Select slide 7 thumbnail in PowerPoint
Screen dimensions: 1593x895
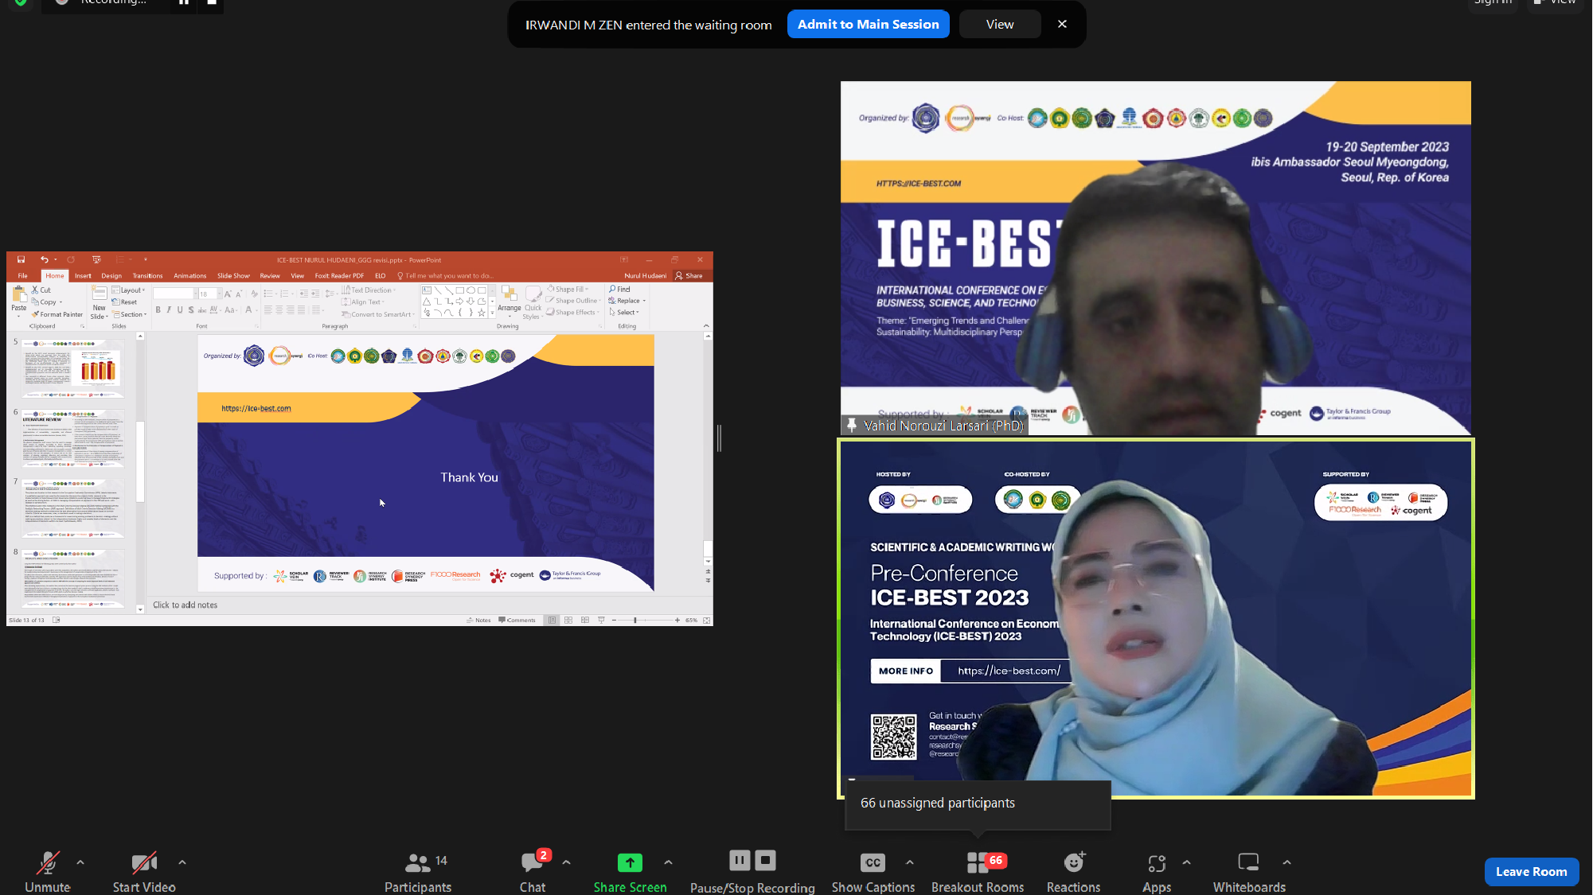pos(73,509)
